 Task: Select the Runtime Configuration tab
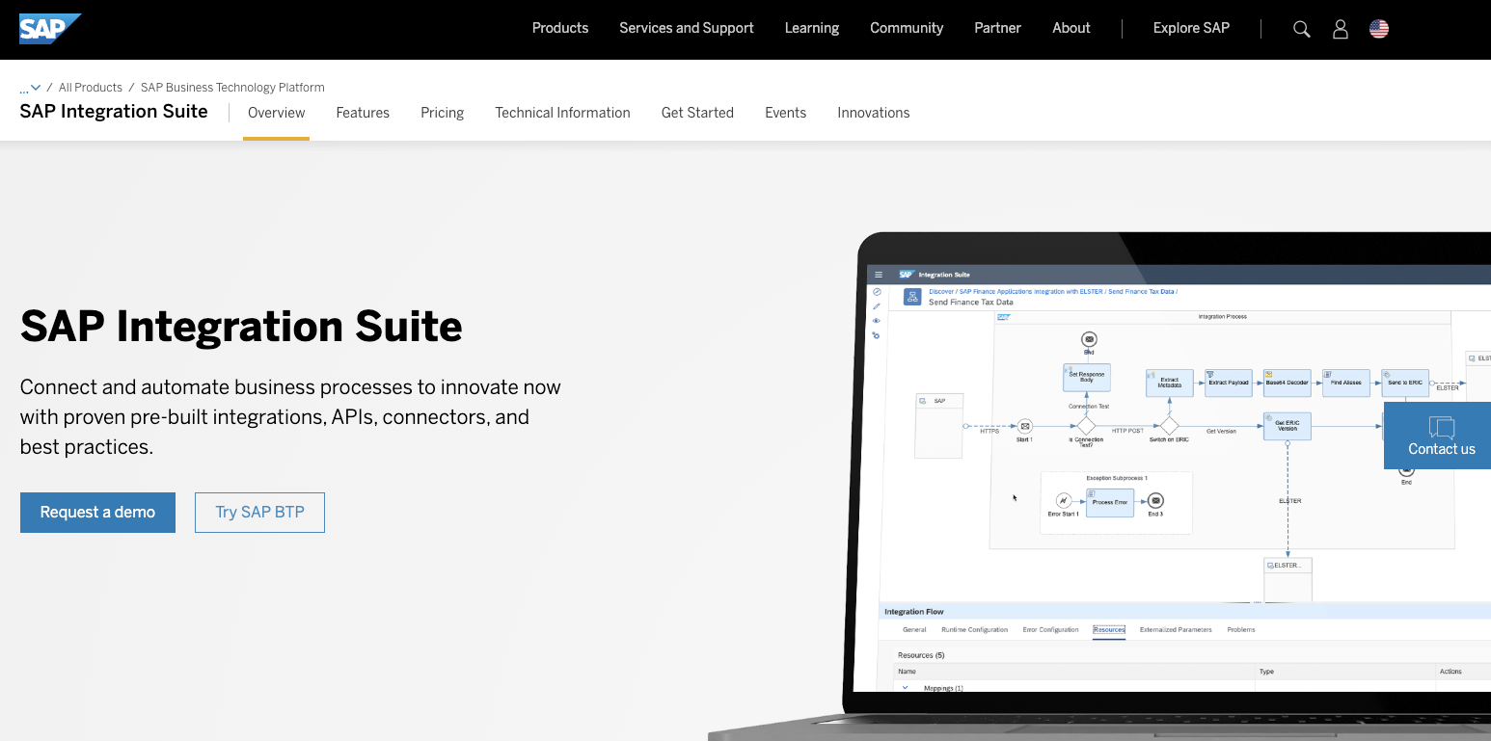coord(974,629)
